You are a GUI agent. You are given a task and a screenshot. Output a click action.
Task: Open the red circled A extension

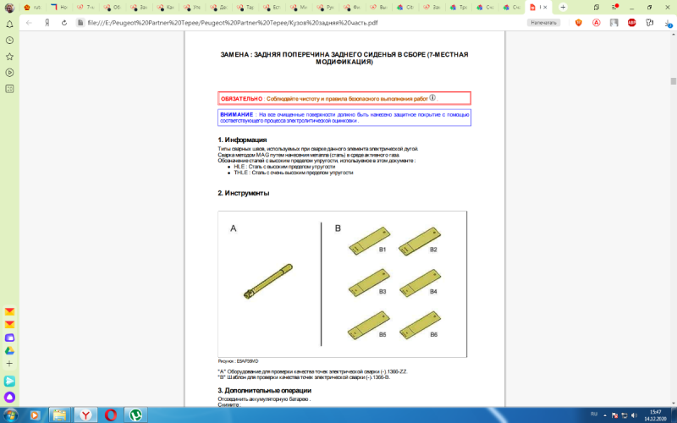[597, 23]
